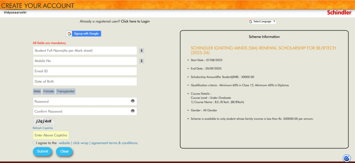Click the Clear button
The width and height of the screenshot is (355, 163).
coord(64,152)
